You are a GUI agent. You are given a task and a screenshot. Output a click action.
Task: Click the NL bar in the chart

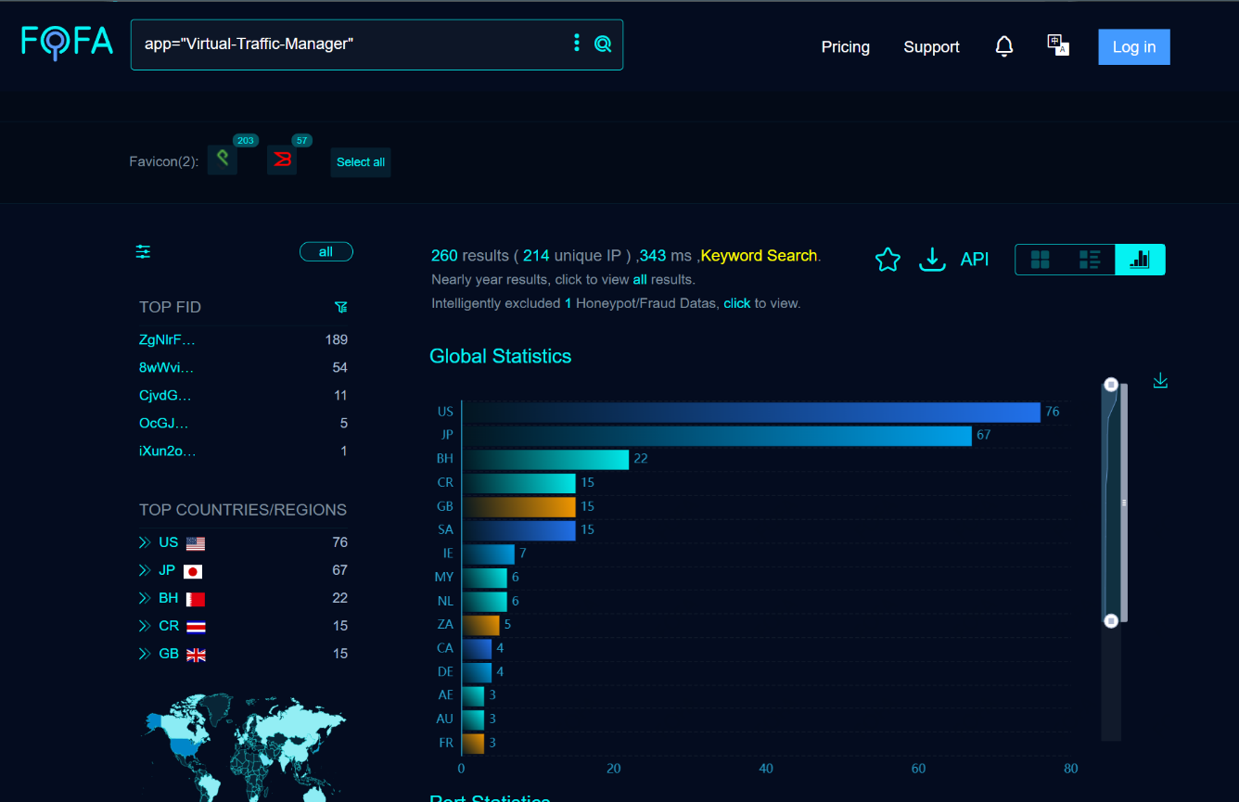[484, 601]
